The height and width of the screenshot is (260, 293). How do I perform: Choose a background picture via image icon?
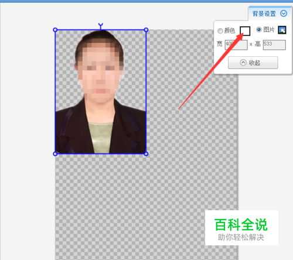[x=282, y=30]
